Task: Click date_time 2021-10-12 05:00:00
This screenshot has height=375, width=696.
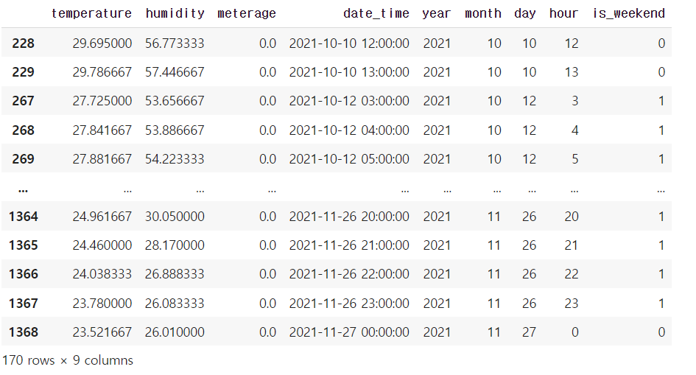Action: tap(349, 159)
